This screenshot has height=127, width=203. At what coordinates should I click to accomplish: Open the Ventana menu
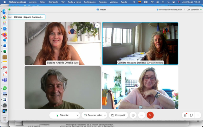(114, 2)
